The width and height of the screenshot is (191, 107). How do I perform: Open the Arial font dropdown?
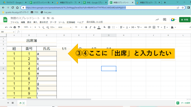click(65, 27)
